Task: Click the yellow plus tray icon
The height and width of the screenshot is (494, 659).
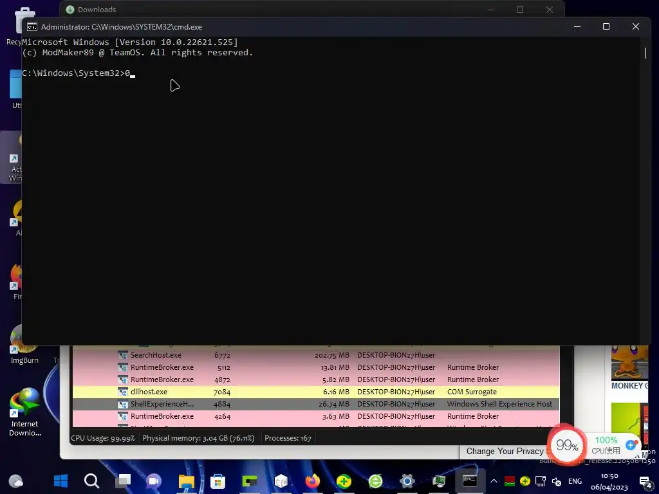Action: (525, 481)
